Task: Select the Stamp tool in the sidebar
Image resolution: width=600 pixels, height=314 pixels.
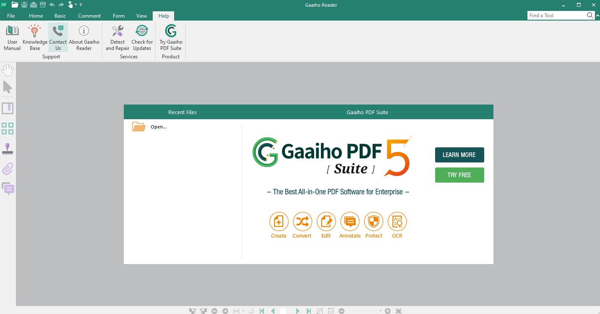Action: 8,148
